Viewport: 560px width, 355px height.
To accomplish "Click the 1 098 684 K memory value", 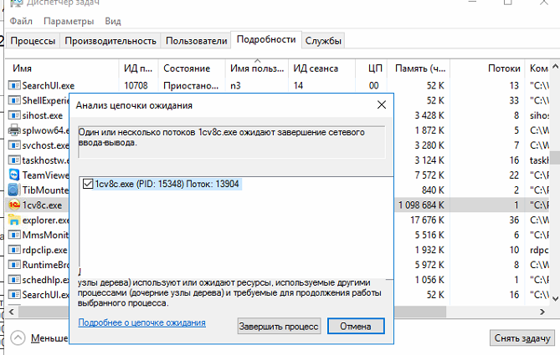I will (421, 205).
